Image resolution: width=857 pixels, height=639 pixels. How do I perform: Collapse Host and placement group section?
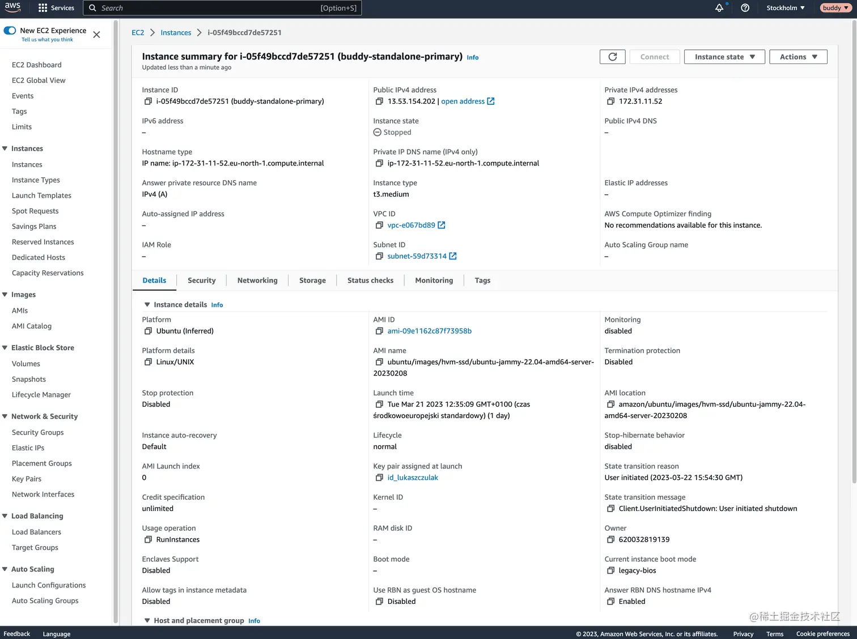click(x=147, y=621)
